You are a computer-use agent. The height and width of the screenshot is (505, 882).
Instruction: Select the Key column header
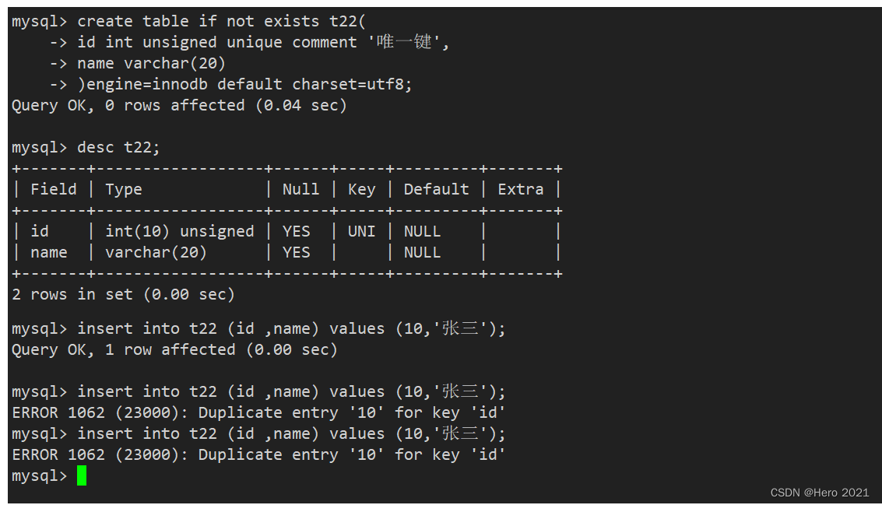tap(361, 190)
